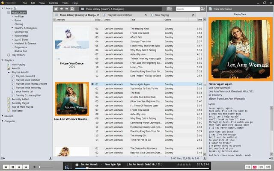The height and width of the screenshot is (171, 274).
Task: Close the Music Library tab
Action: point(98,15)
